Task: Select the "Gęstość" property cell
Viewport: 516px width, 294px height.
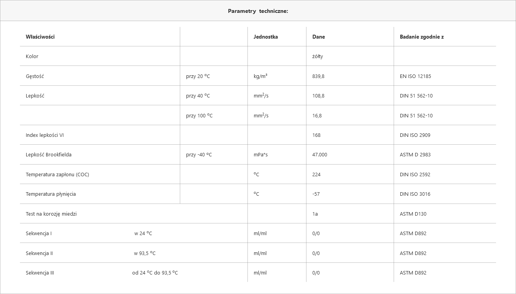Action: [35, 76]
